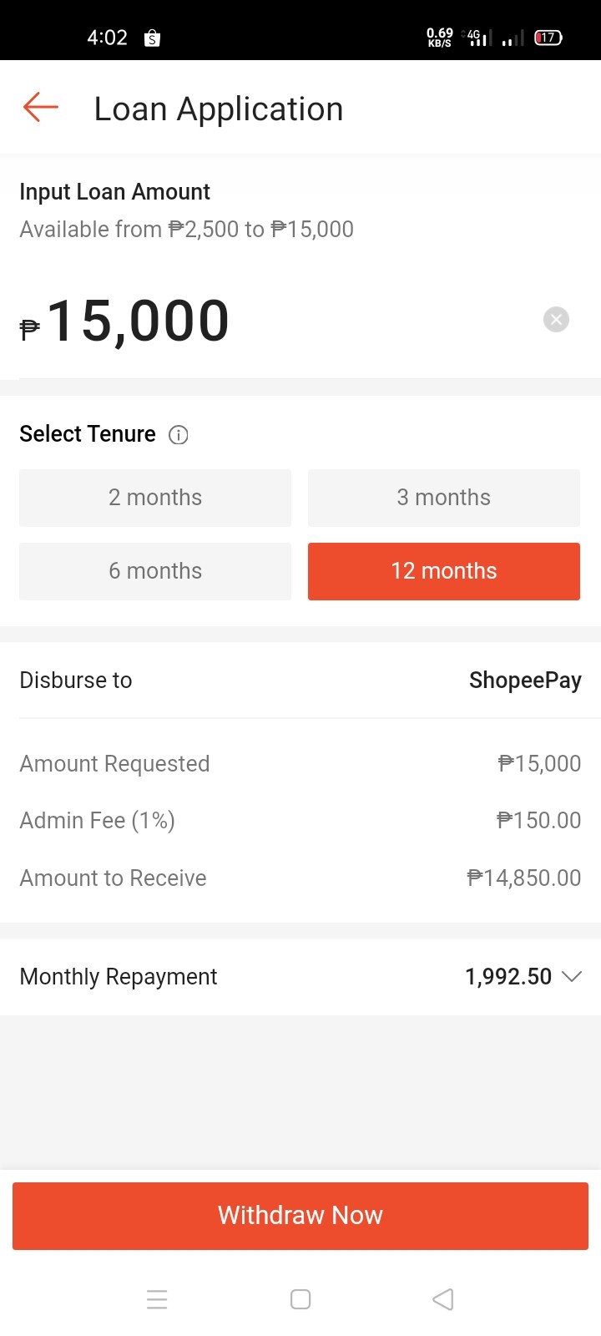Expand the Monthly Repayment chevron

tap(572, 976)
